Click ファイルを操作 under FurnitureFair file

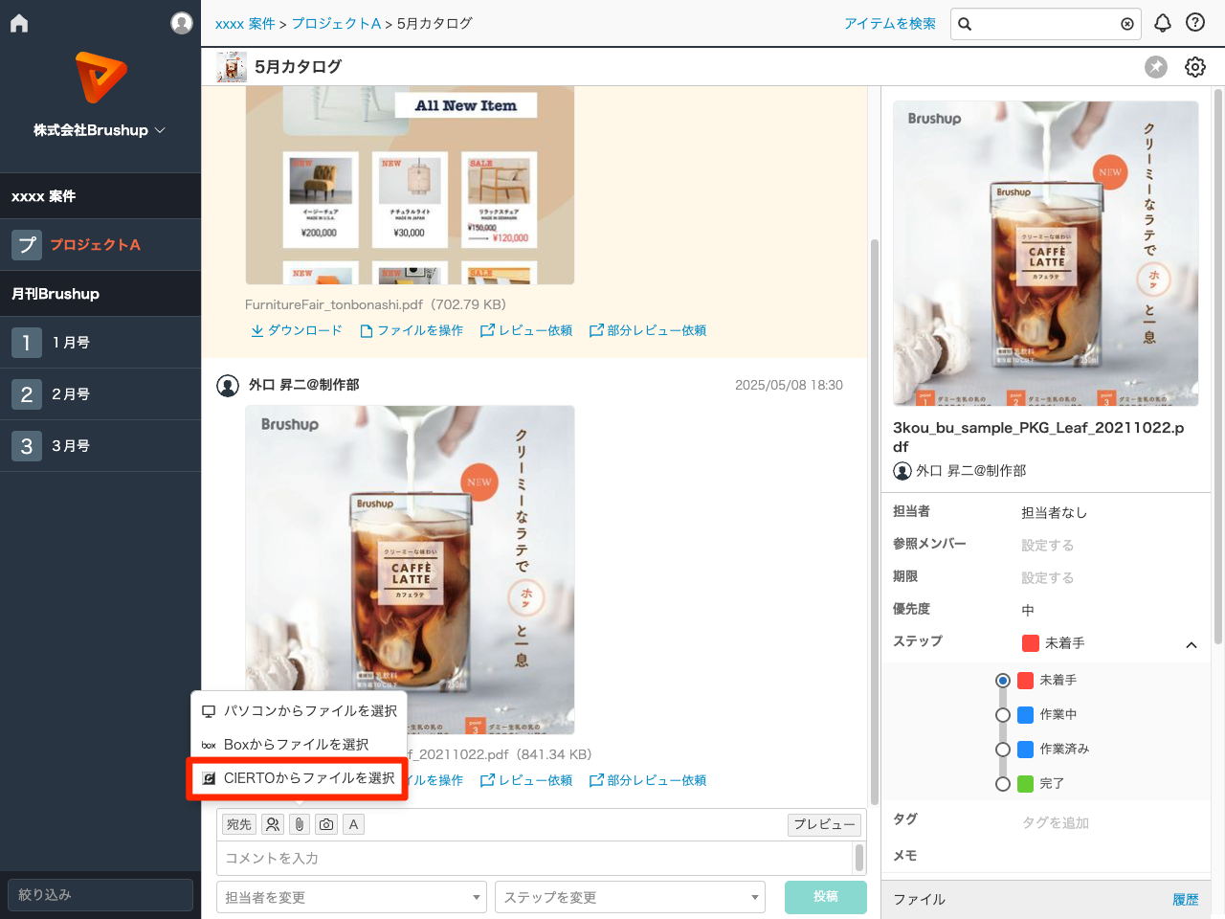(412, 330)
